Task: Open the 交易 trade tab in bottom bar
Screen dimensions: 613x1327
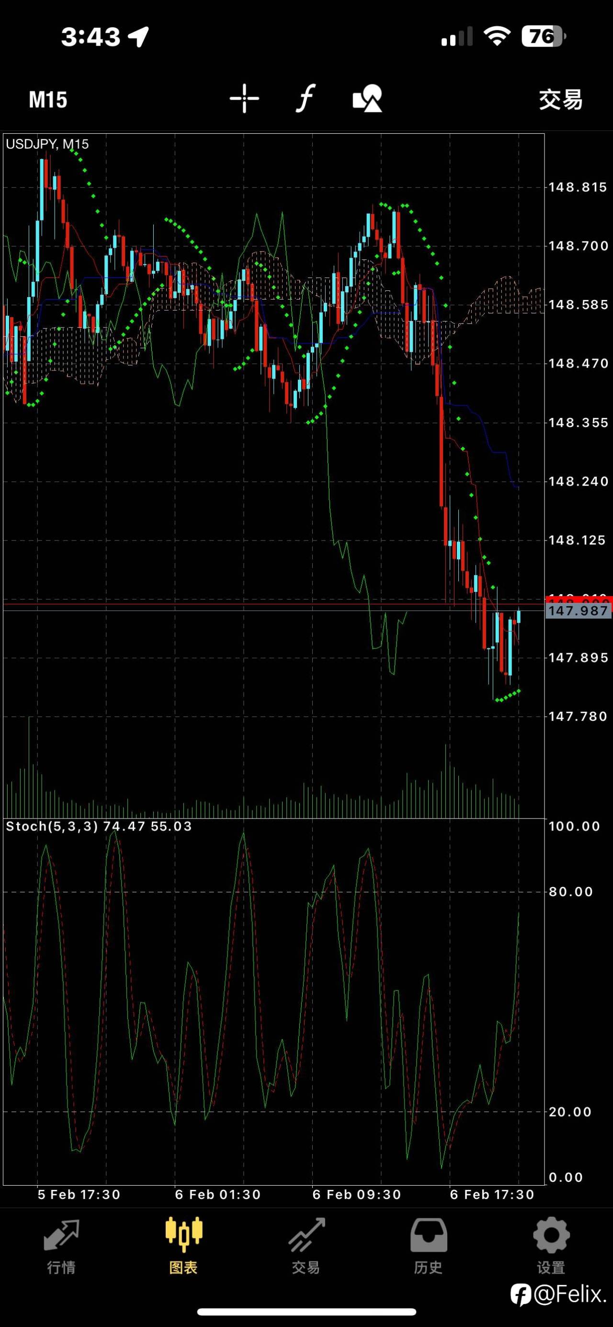Action: (306, 1246)
